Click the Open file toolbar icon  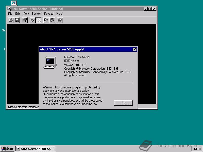coord(11,20)
